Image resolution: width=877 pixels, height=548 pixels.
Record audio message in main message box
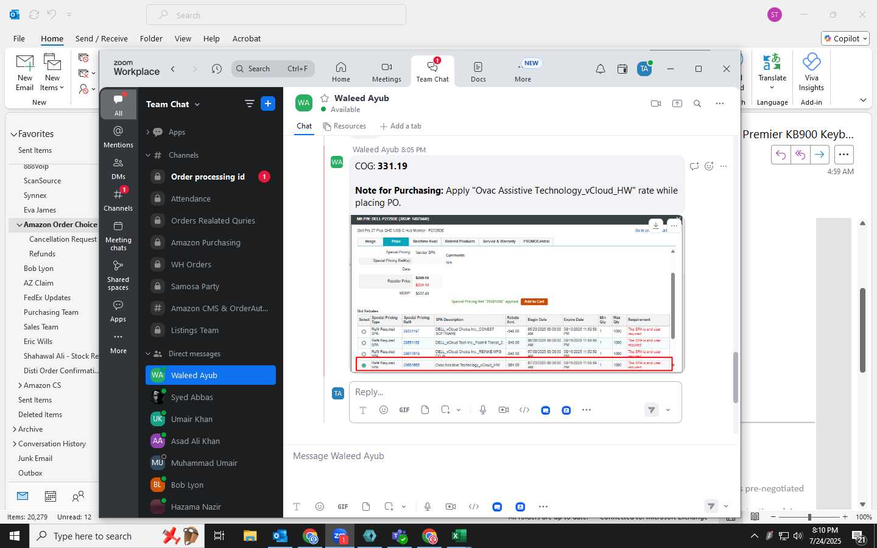pos(428,507)
